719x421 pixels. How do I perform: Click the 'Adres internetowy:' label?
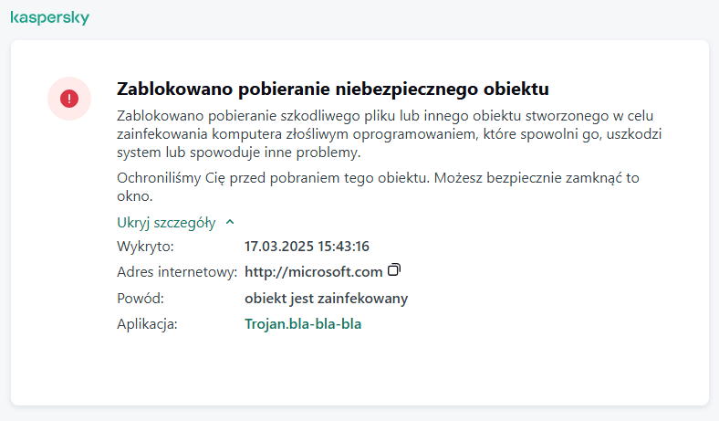point(177,271)
